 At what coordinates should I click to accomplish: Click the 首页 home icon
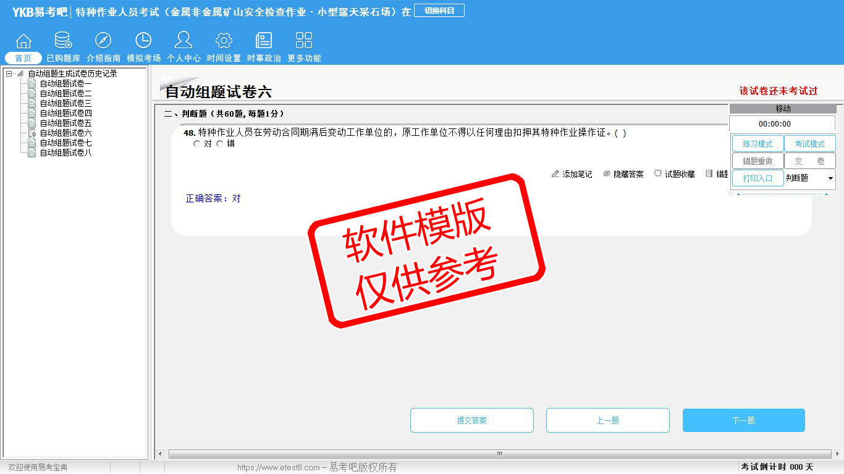tap(23, 41)
